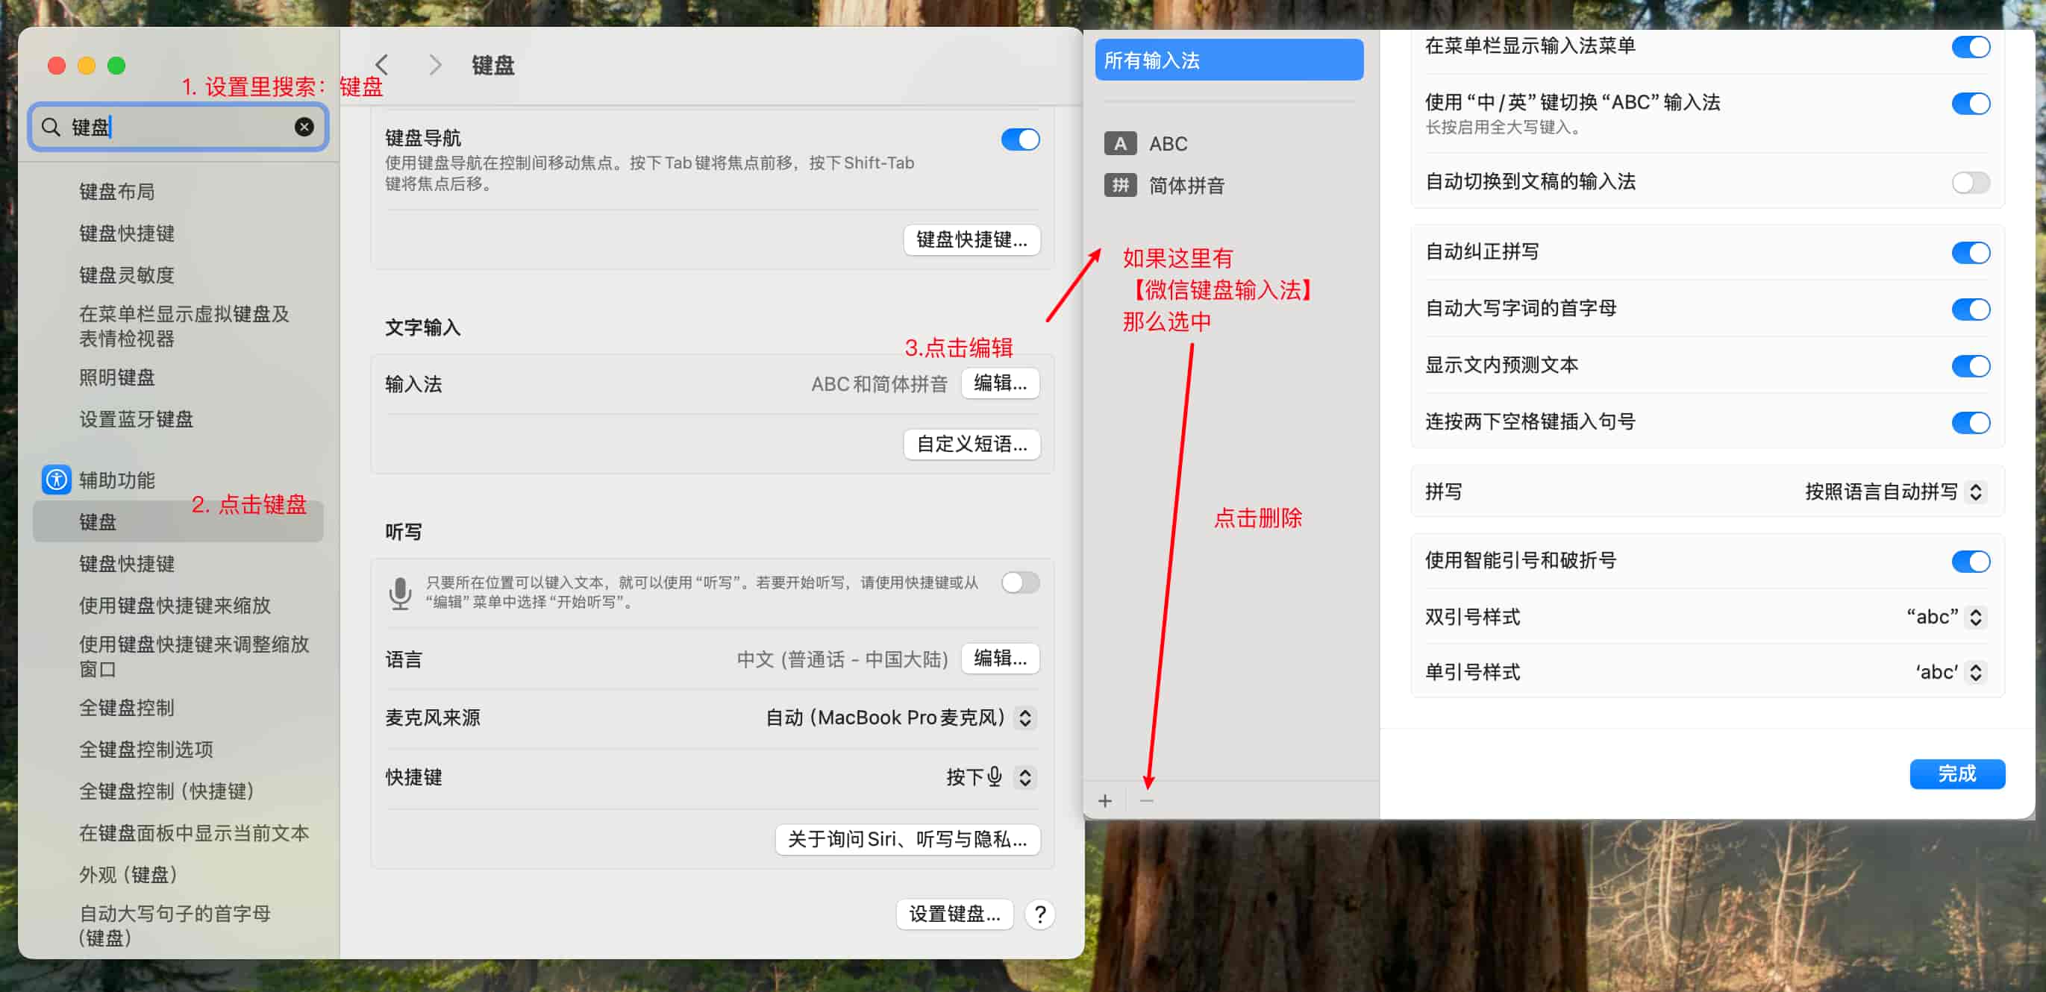
Task: Click the 完成 done button
Action: [1956, 773]
